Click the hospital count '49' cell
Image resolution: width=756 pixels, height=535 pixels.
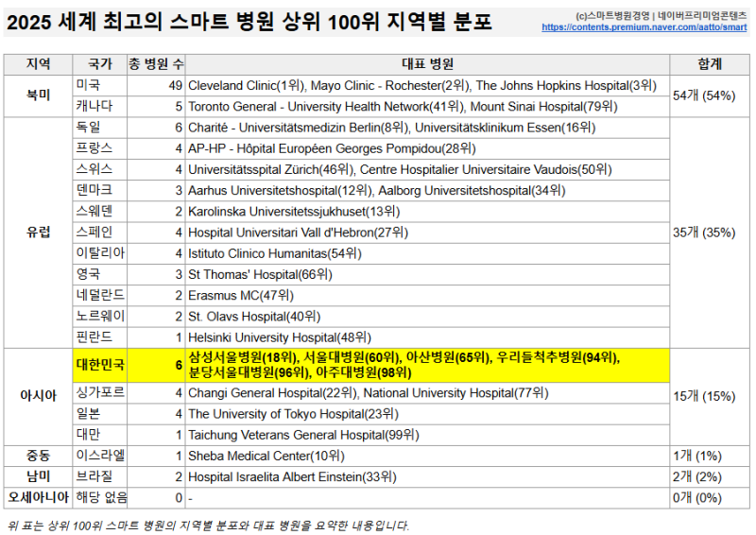click(156, 85)
